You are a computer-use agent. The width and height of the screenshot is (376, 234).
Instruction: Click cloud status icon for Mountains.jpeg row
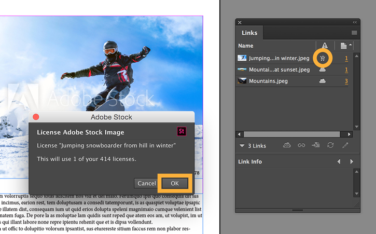point(323,81)
